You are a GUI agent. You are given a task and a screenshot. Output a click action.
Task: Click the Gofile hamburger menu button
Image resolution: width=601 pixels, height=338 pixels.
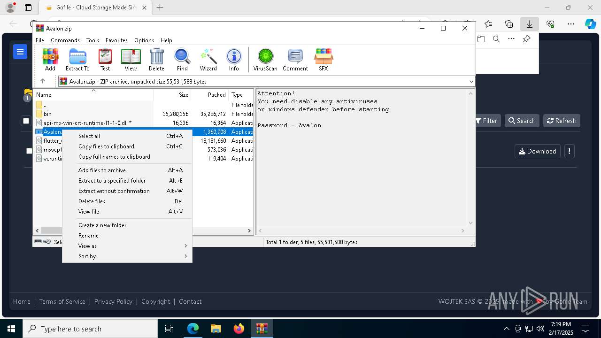click(20, 52)
